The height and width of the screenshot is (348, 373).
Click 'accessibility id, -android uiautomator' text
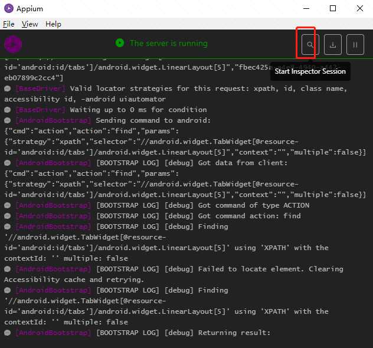[x=84, y=99]
